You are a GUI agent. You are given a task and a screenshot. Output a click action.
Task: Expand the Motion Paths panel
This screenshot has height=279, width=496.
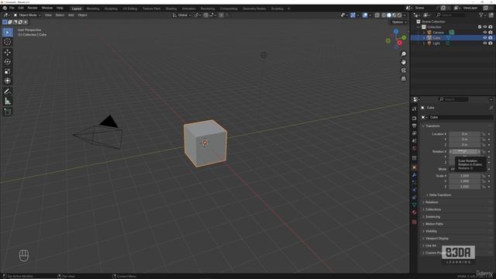click(x=434, y=224)
